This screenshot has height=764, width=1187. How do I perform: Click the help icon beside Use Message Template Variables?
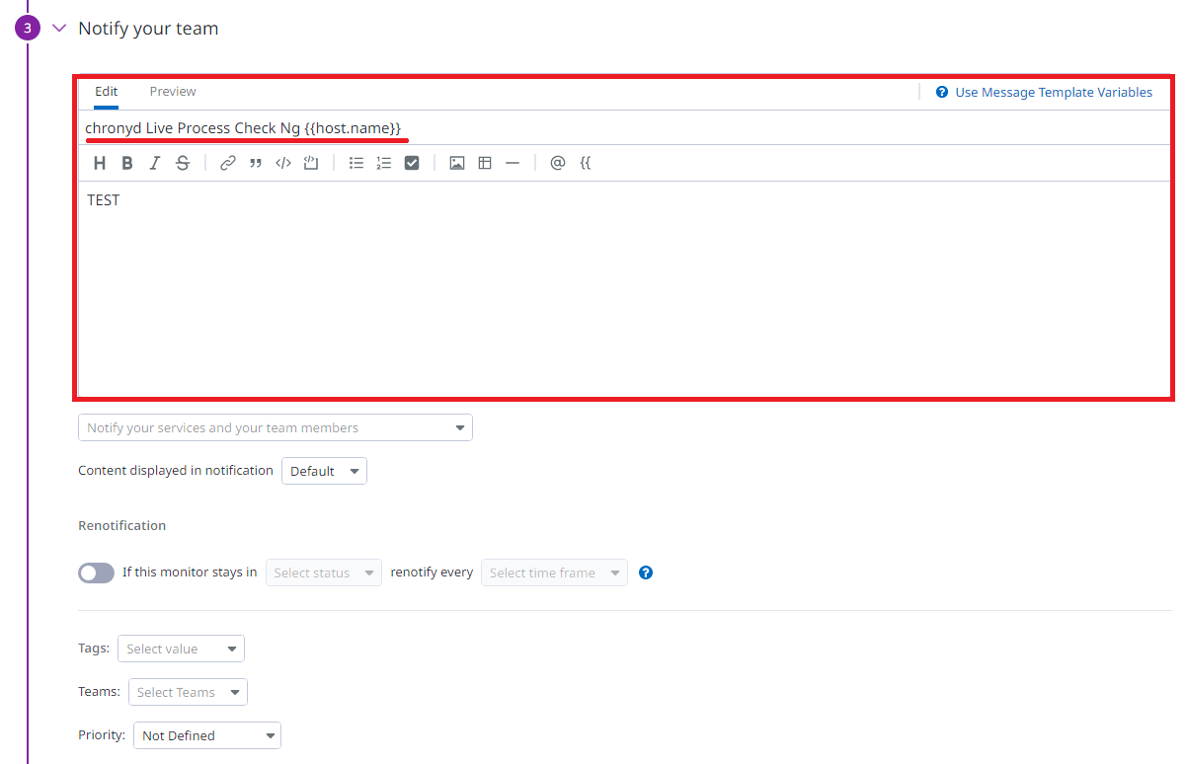pyautogui.click(x=942, y=92)
